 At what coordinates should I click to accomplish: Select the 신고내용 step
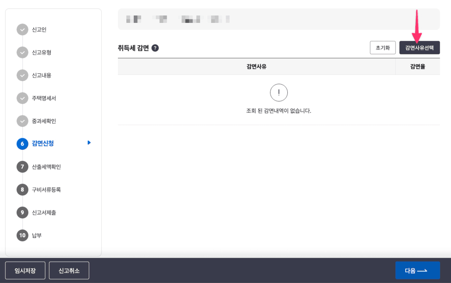[x=41, y=75]
